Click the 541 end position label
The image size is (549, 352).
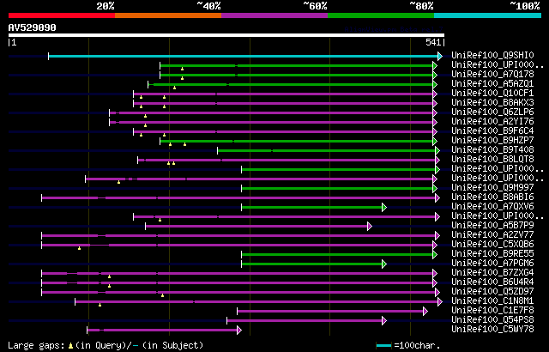[433, 42]
